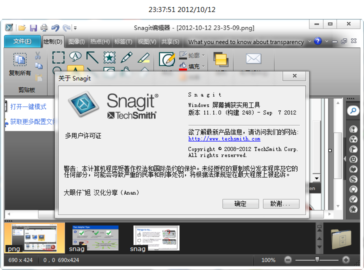Zoom out with the minus button
Image resolution: width=364 pixels, height=270 pixels.
coord(288,260)
